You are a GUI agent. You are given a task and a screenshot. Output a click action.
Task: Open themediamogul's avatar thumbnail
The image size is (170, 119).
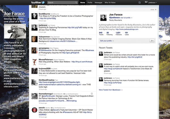pyautogui.click(x=35, y=96)
